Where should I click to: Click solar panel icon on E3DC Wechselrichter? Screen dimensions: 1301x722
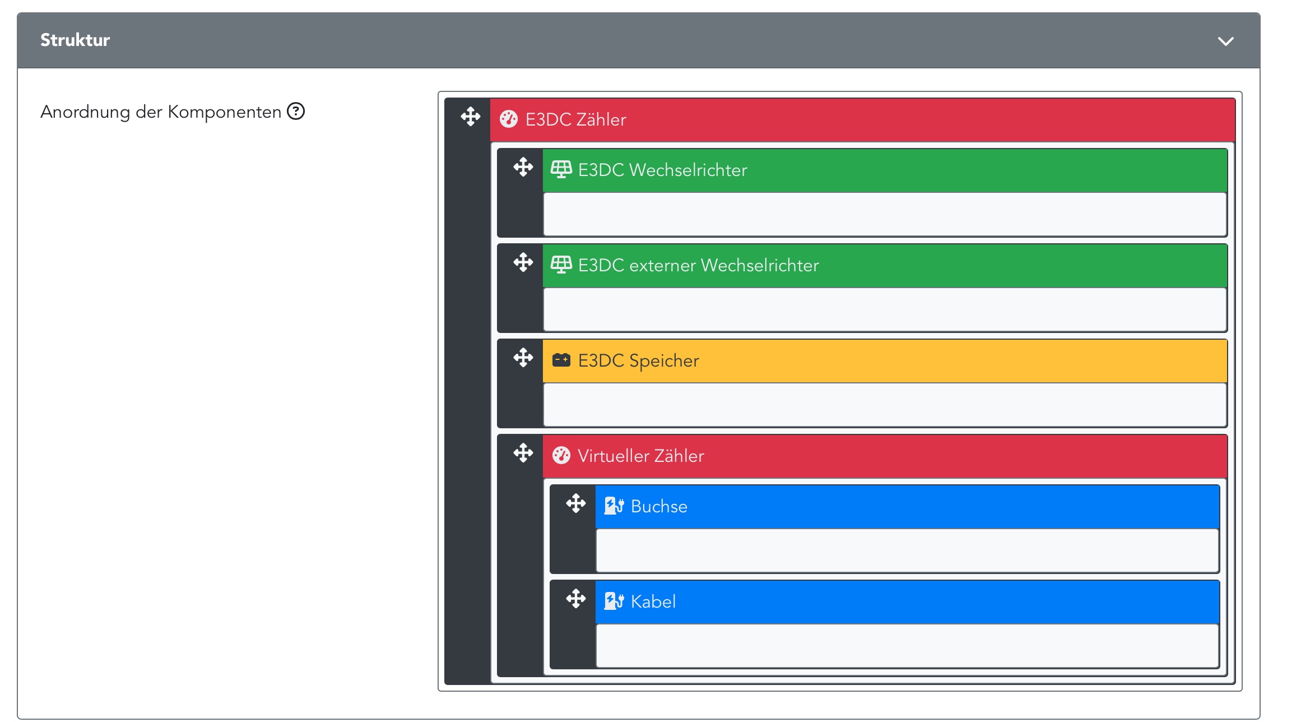(x=561, y=169)
